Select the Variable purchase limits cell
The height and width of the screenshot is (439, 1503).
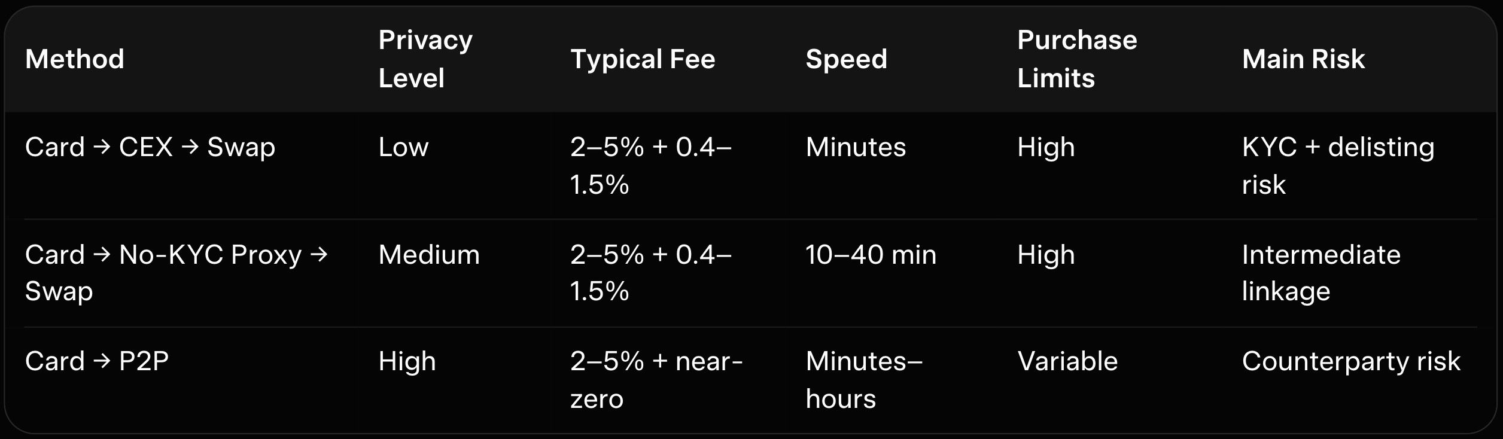(1067, 361)
